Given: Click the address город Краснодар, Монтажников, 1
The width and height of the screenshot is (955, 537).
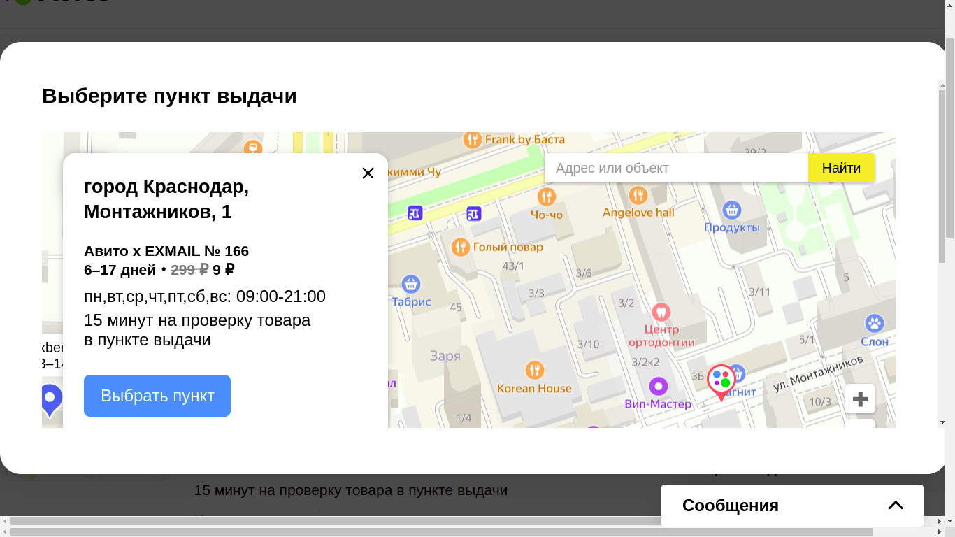Looking at the screenshot, I should pyautogui.click(x=166, y=199).
